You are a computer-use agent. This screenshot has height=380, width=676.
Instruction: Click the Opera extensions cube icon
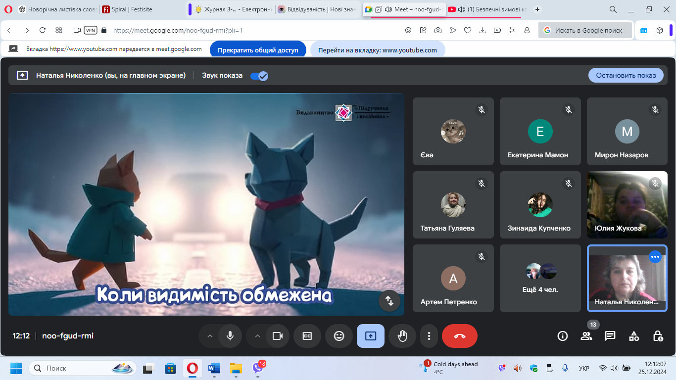tap(660, 30)
